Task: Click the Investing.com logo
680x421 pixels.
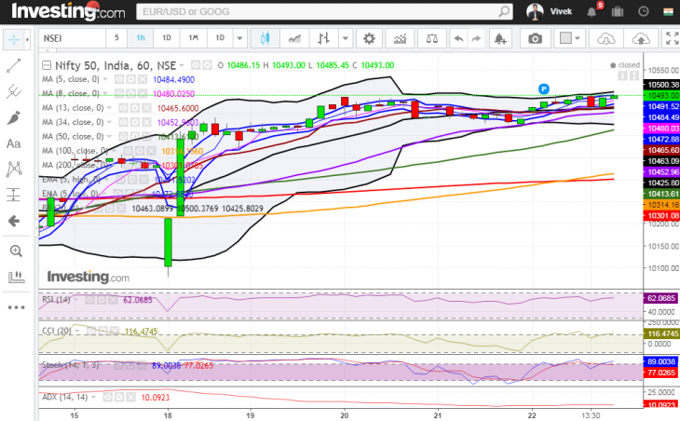Action: coord(68,11)
